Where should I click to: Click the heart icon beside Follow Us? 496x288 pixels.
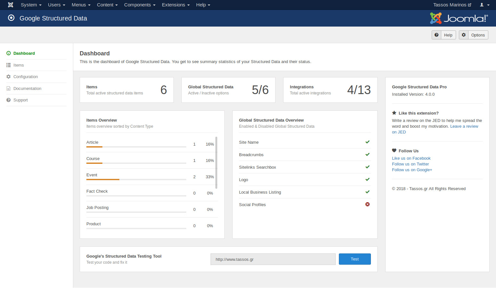(x=394, y=151)
